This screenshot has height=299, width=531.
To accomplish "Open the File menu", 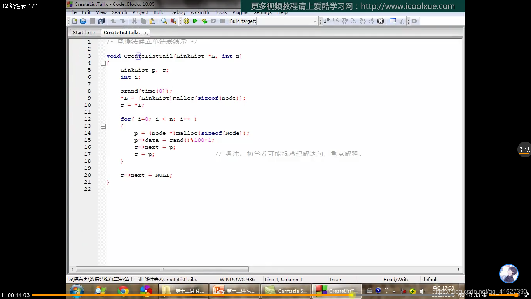I will [73, 12].
